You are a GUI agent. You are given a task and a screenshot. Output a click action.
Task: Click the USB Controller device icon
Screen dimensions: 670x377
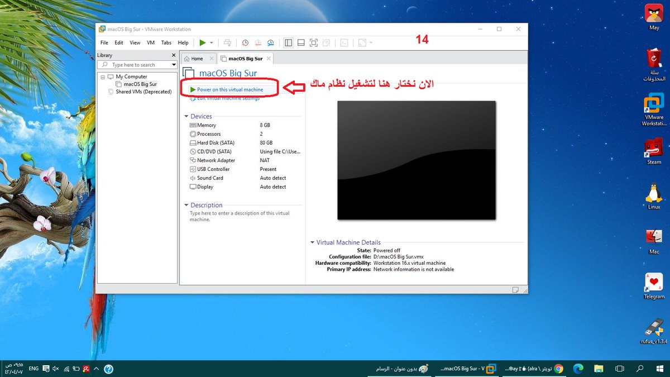pyautogui.click(x=193, y=169)
